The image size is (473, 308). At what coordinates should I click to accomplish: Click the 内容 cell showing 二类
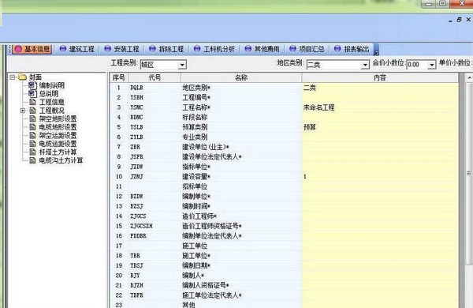click(x=380, y=88)
